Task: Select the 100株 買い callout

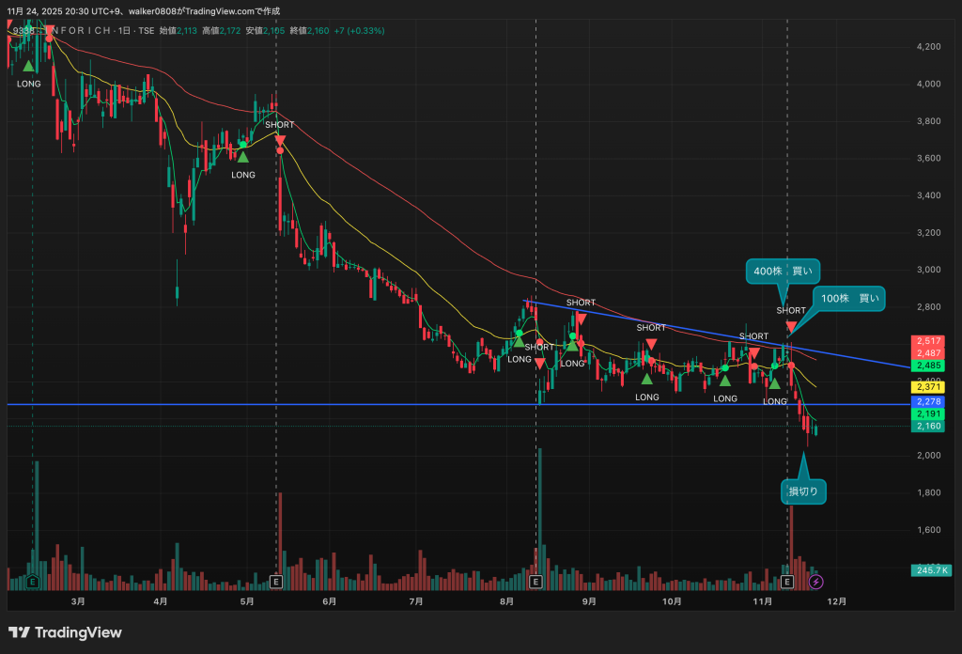Action: click(849, 299)
